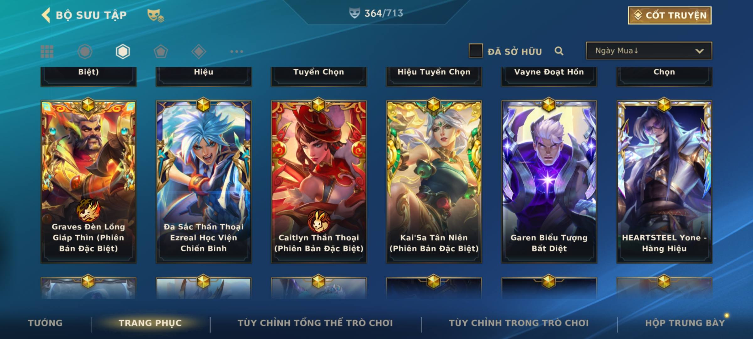Go back using the Bộ Sưu Tập arrow
The width and height of the screenshot is (753, 339).
(46, 15)
